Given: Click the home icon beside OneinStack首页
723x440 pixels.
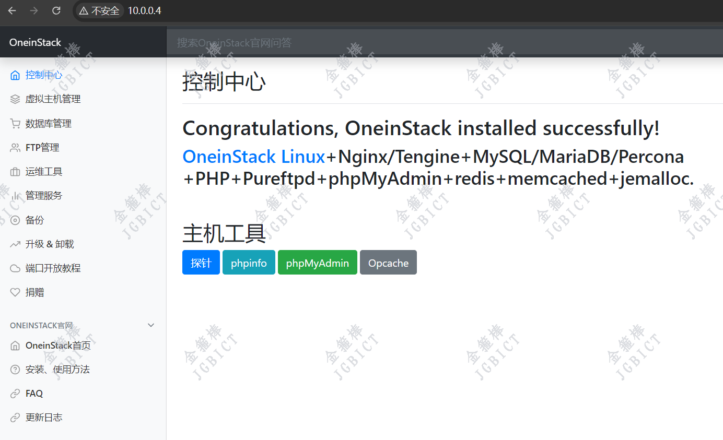Looking at the screenshot, I should point(15,346).
